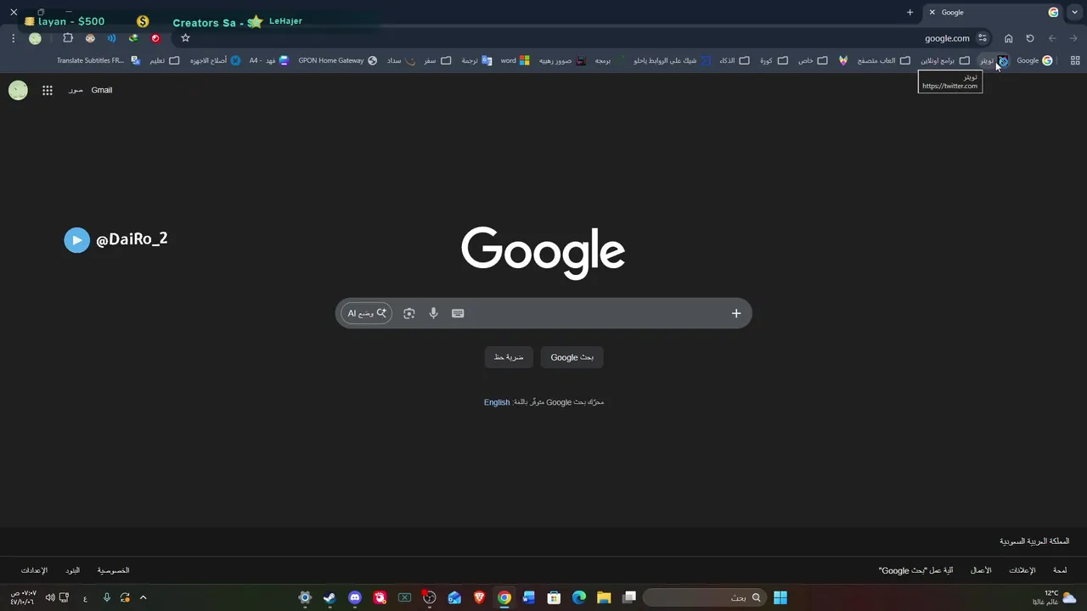Show hidden system tray icons
1087x611 pixels.
coord(143,597)
